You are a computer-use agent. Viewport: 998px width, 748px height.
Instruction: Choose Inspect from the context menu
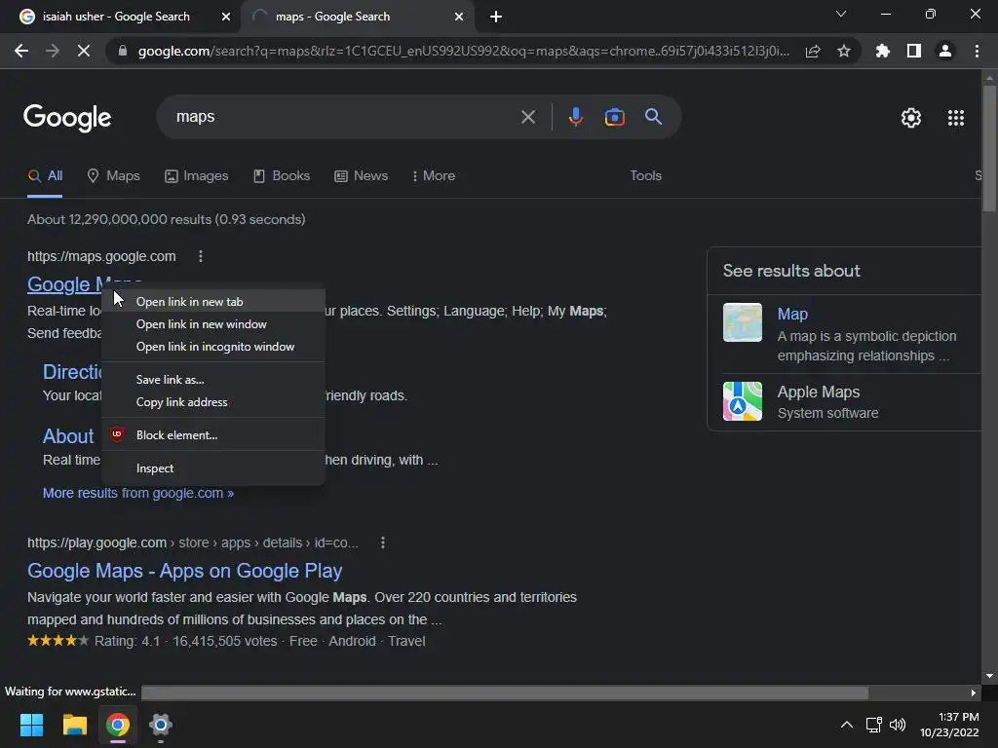point(213,468)
